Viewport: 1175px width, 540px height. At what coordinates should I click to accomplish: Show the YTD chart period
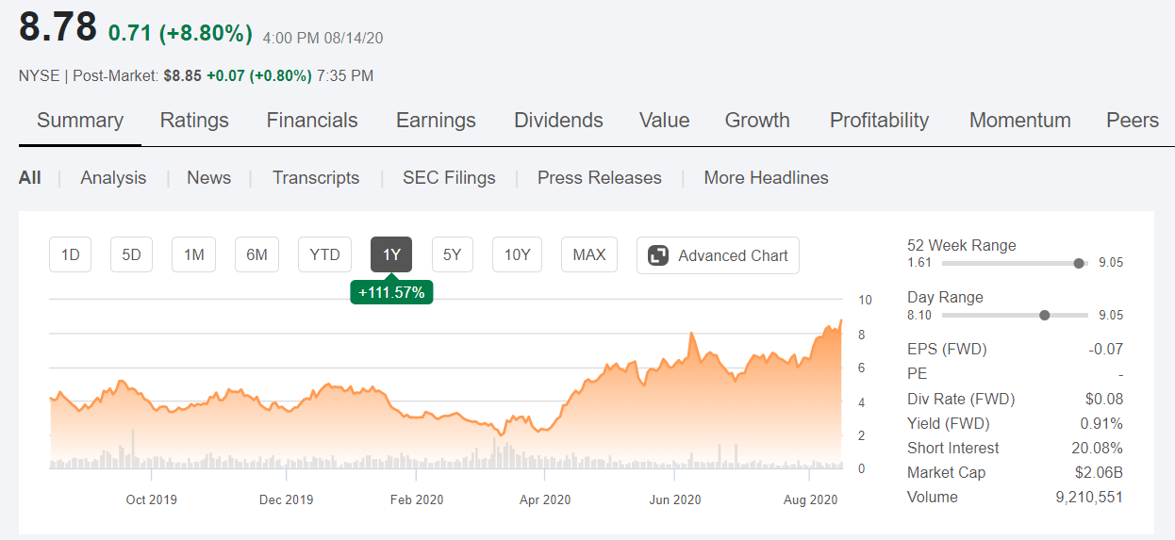pyautogui.click(x=325, y=254)
